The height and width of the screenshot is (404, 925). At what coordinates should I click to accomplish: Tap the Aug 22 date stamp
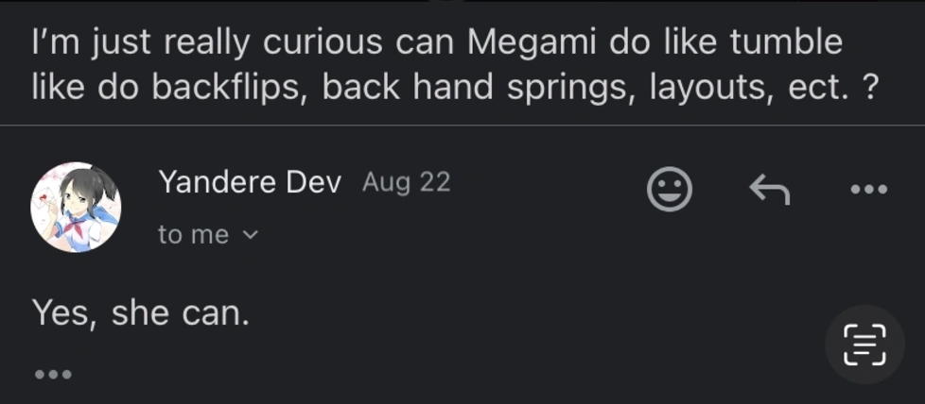tap(406, 182)
